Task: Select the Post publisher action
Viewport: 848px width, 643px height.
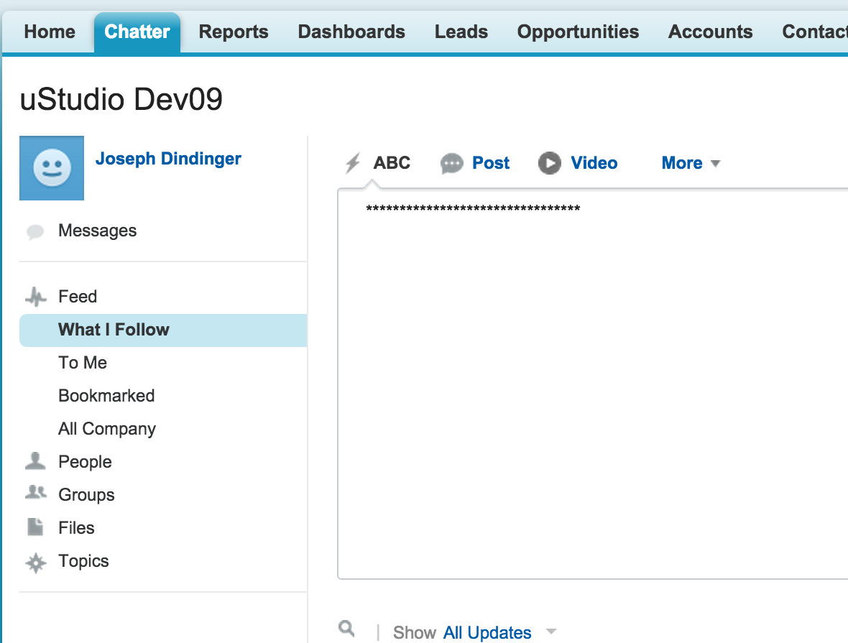Action: click(491, 163)
